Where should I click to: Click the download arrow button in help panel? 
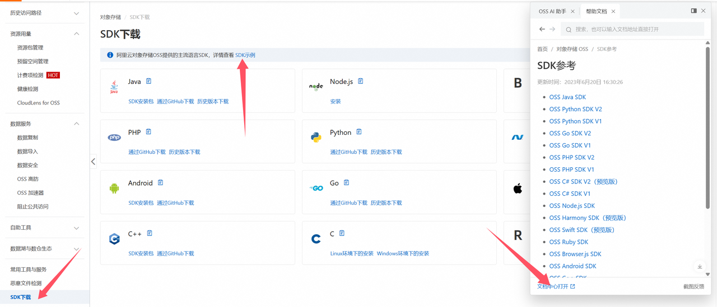click(x=700, y=267)
